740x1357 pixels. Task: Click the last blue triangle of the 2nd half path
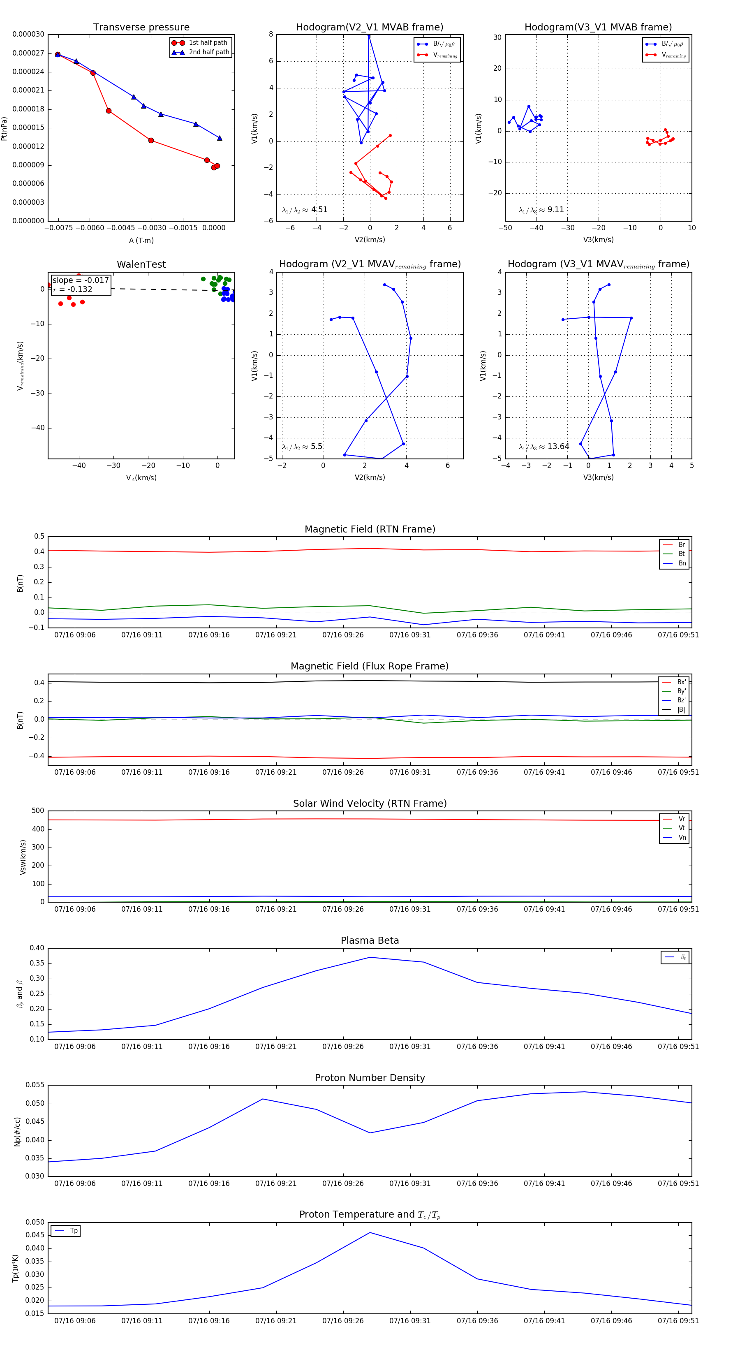(220, 138)
